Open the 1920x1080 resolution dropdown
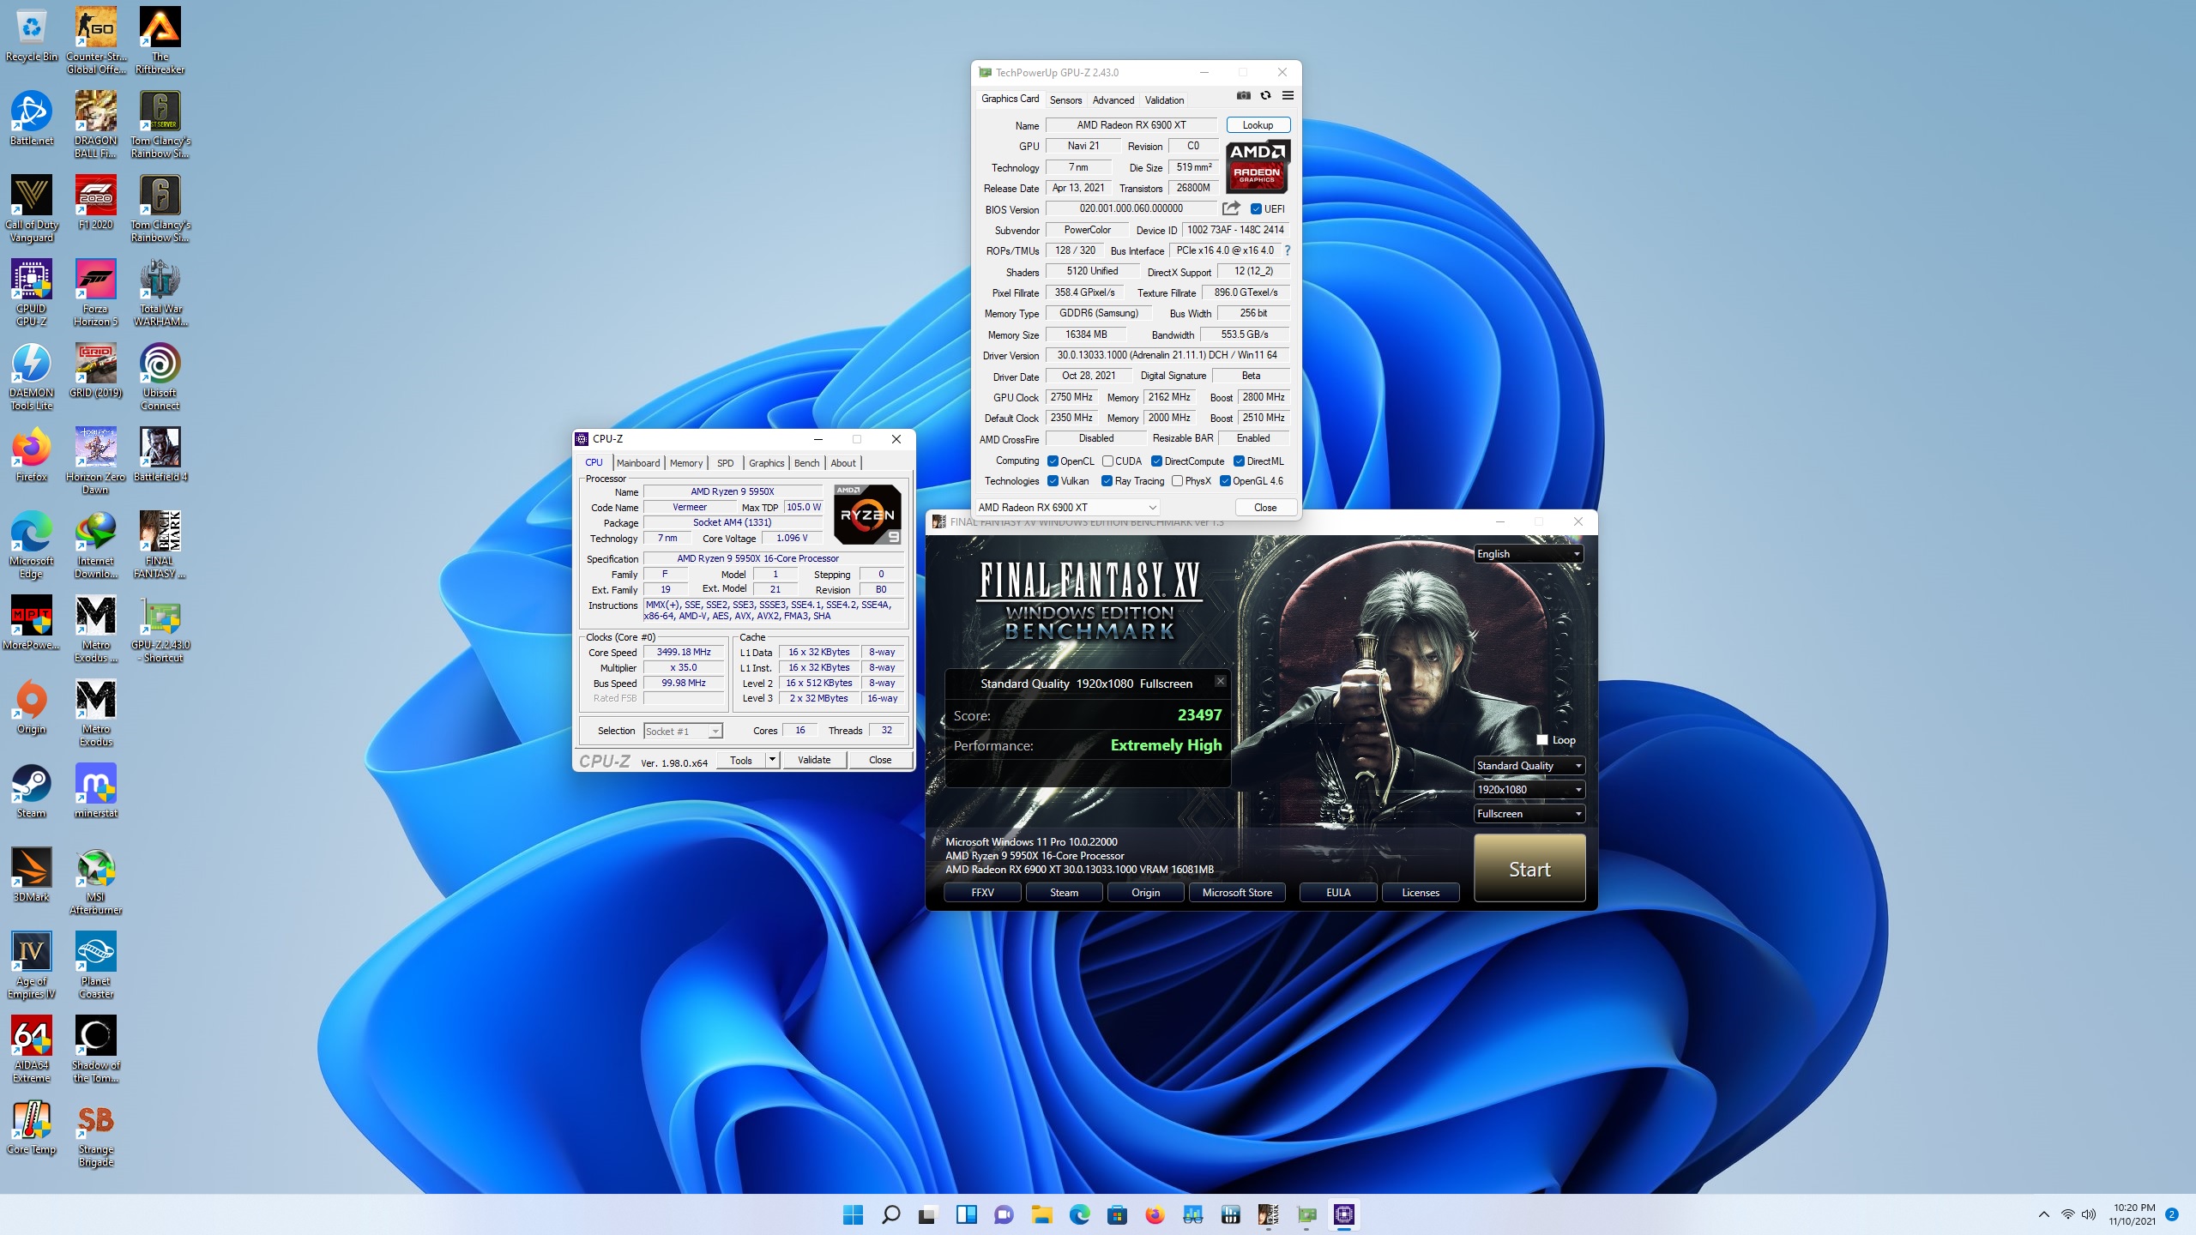This screenshot has width=2196, height=1235. click(x=1529, y=790)
